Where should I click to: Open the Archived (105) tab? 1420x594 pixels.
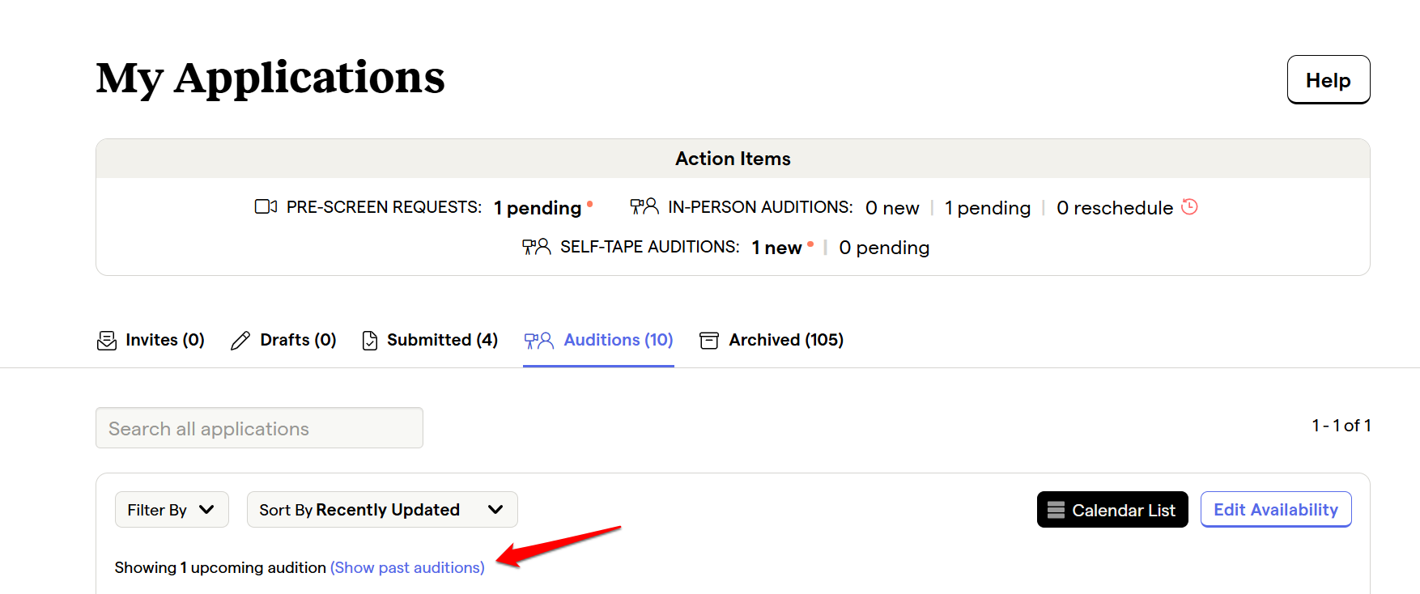click(772, 340)
